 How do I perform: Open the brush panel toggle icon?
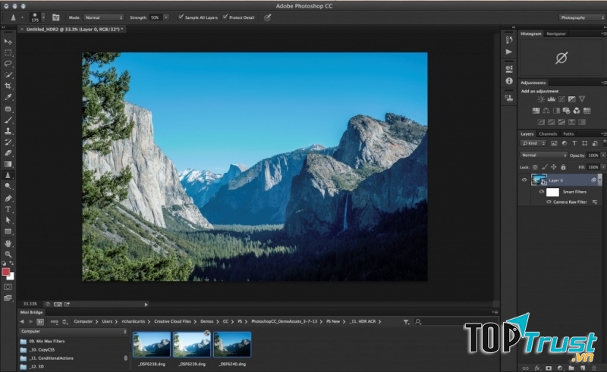(55, 17)
